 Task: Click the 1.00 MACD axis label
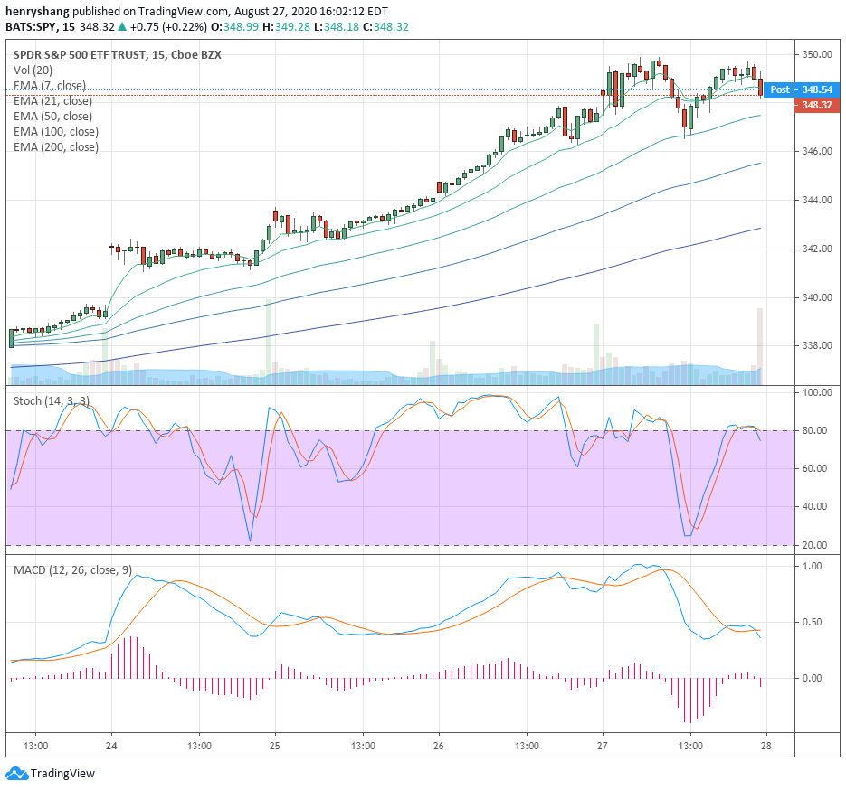(813, 567)
